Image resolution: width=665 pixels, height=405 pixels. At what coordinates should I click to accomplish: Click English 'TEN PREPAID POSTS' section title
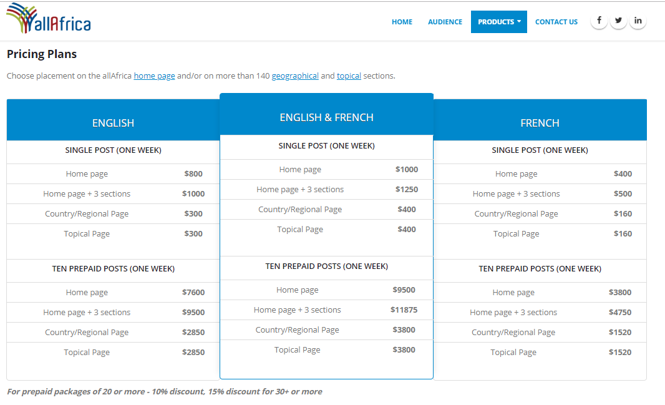click(x=113, y=269)
